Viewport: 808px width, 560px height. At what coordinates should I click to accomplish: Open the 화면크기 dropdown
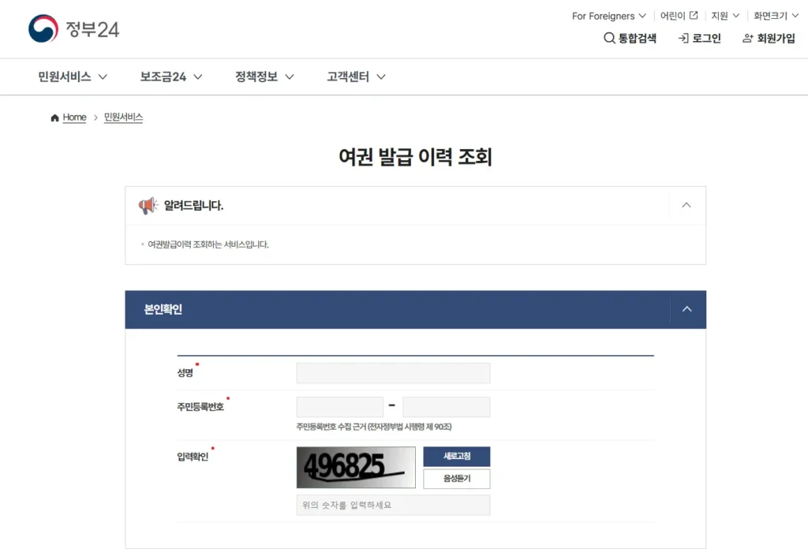coord(776,16)
